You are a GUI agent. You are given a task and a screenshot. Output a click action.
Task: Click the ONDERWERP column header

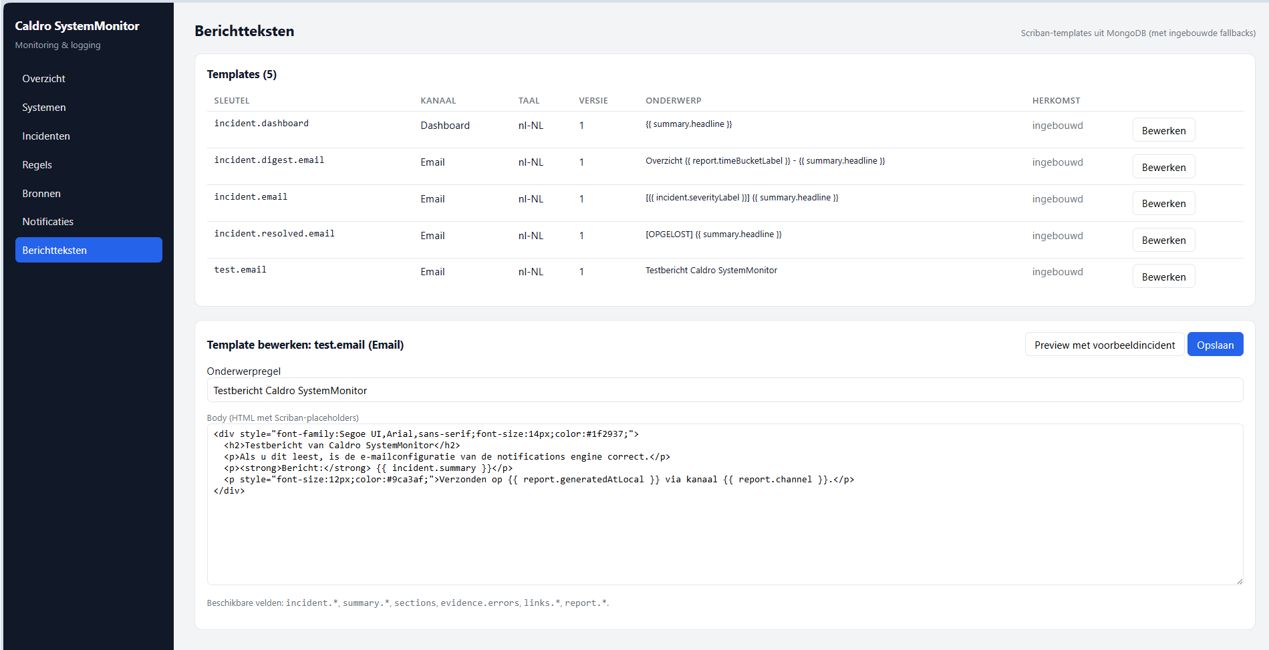tap(674, 101)
